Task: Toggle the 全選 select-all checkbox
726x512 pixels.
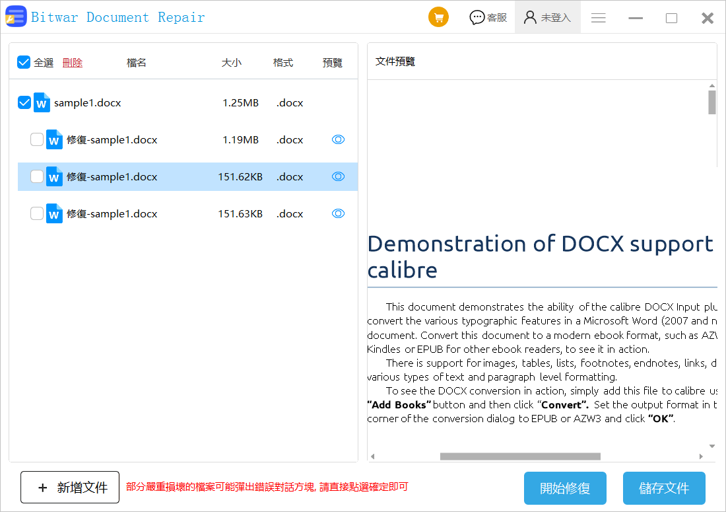Action: point(24,62)
